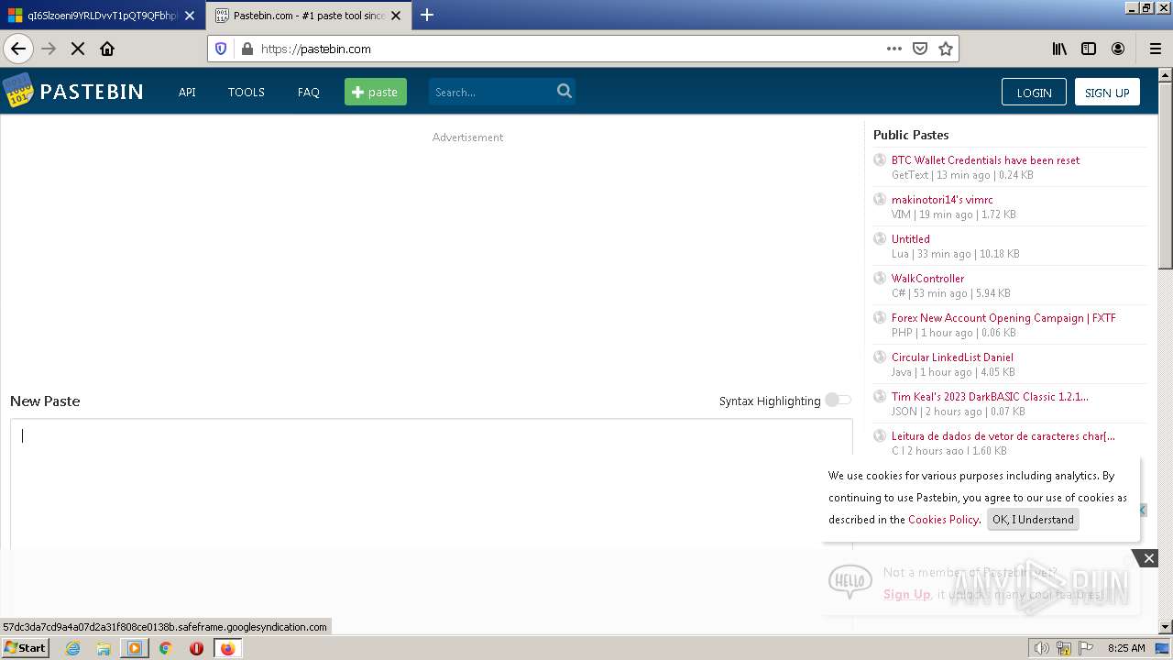Switch to the first browser tab
The image size is (1173, 660).
coord(102,16)
